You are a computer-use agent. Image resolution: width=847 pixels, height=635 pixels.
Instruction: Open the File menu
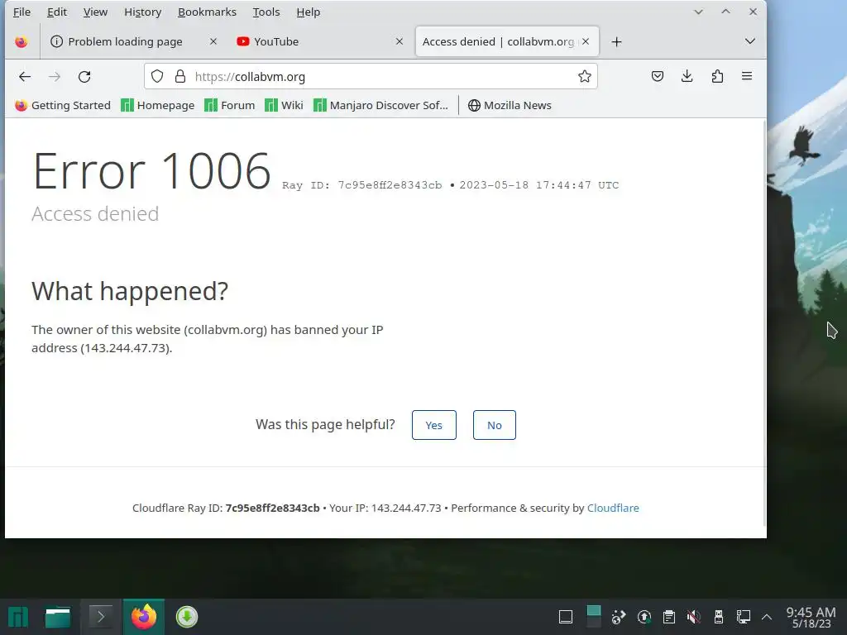click(22, 12)
